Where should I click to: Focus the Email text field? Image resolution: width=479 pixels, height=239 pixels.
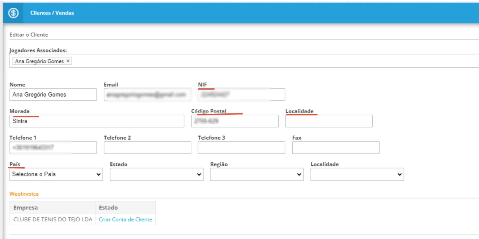pyautogui.click(x=147, y=95)
